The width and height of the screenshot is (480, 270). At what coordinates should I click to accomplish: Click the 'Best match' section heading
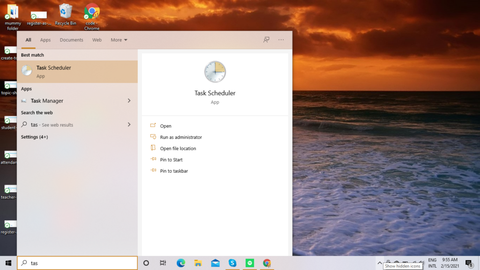(32, 55)
